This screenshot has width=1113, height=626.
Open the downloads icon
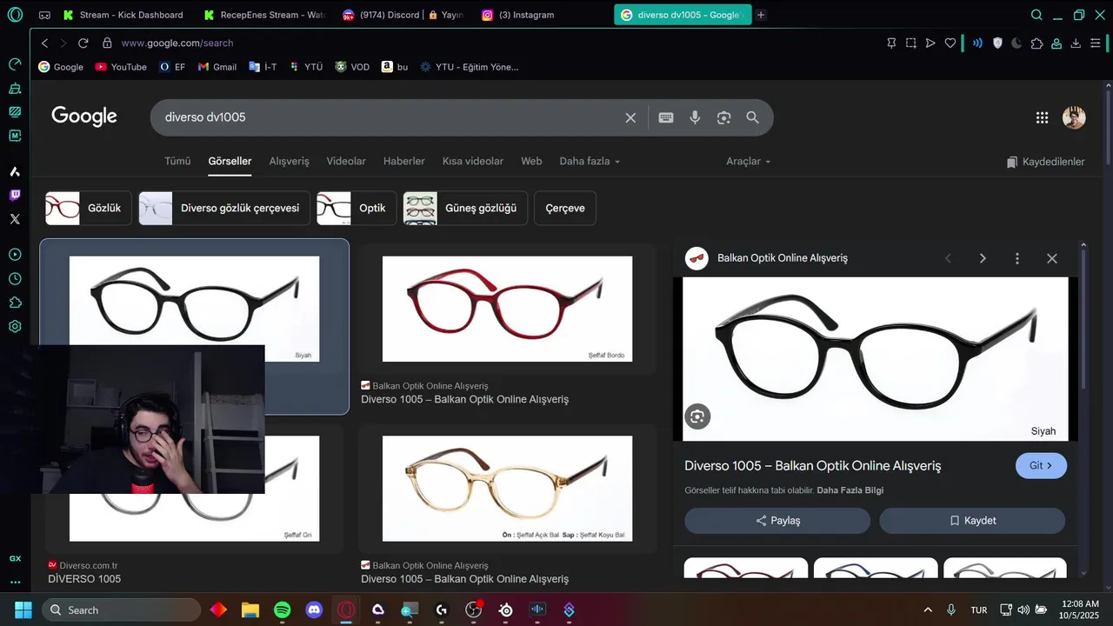click(1076, 43)
